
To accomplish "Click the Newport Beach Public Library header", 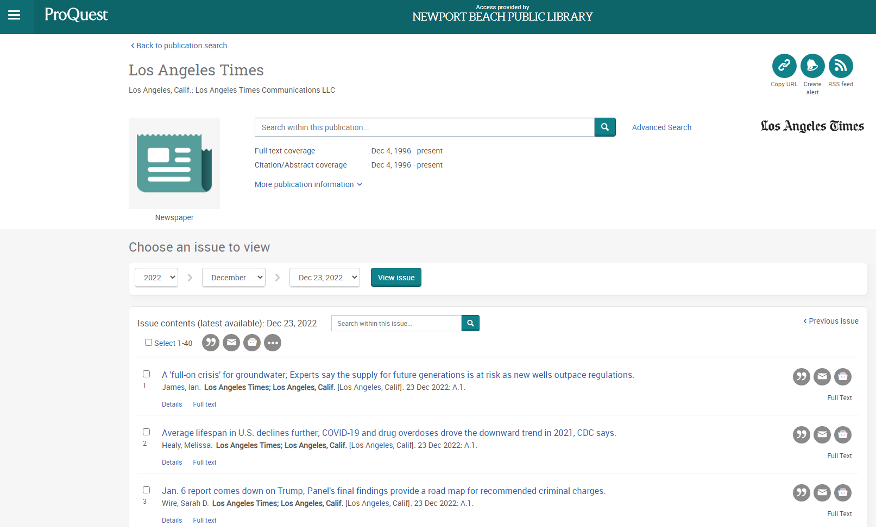I will (x=502, y=17).
